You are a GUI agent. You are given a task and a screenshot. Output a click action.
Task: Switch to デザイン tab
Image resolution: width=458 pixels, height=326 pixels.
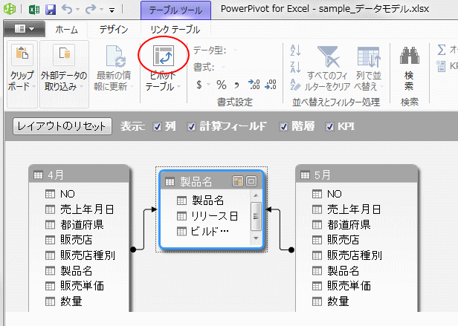114,30
